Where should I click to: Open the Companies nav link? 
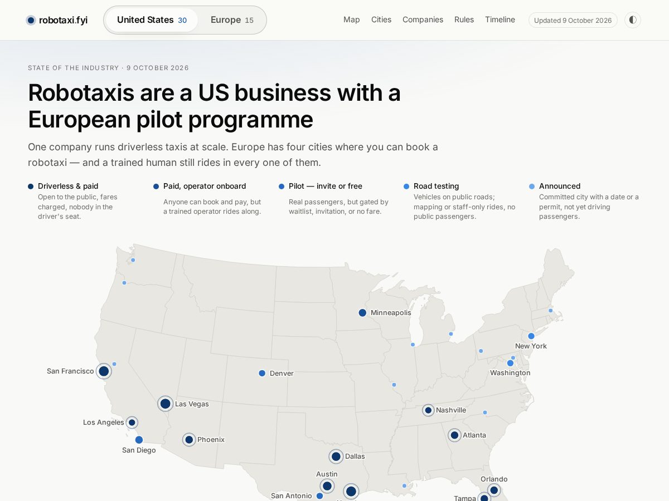pos(423,19)
